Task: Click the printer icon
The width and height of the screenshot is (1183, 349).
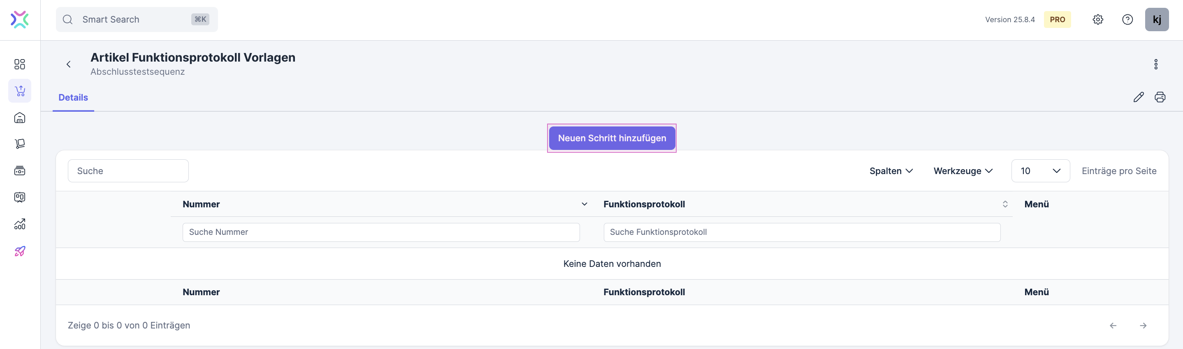Action: 1160,97
